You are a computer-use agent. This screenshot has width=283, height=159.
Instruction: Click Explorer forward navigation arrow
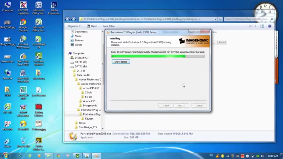pyautogui.click(x=73, y=19)
